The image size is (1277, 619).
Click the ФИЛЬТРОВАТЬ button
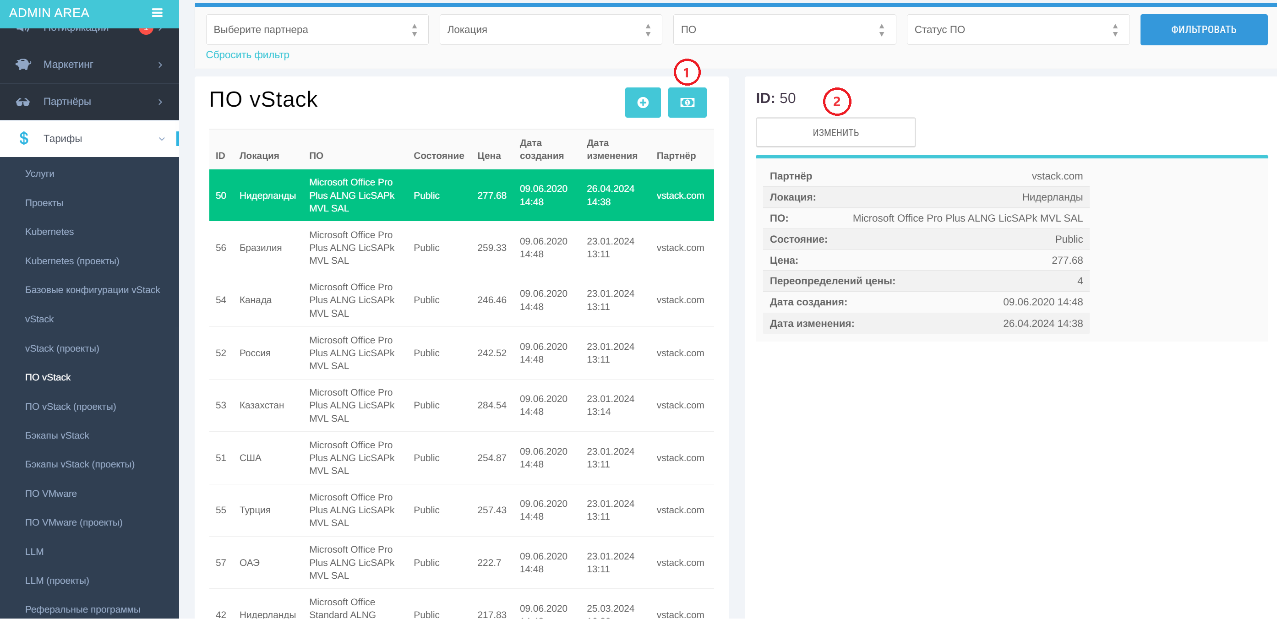point(1203,30)
